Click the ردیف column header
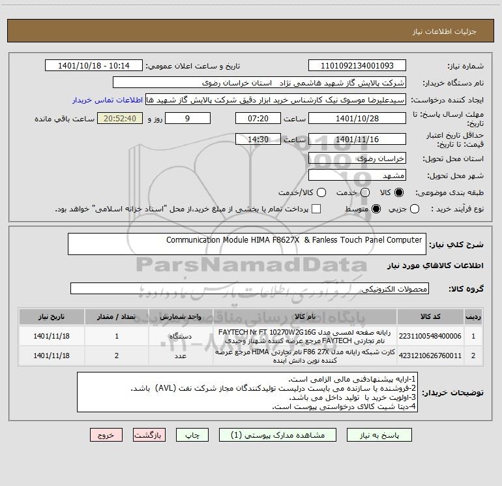Image resolution: width=502 pixels, height=486 pixels. 473,316
